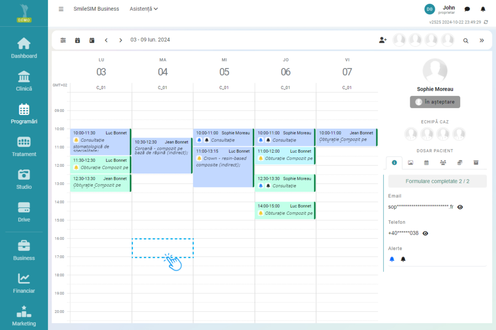Collapse the right patient panel chevrons

481,41
